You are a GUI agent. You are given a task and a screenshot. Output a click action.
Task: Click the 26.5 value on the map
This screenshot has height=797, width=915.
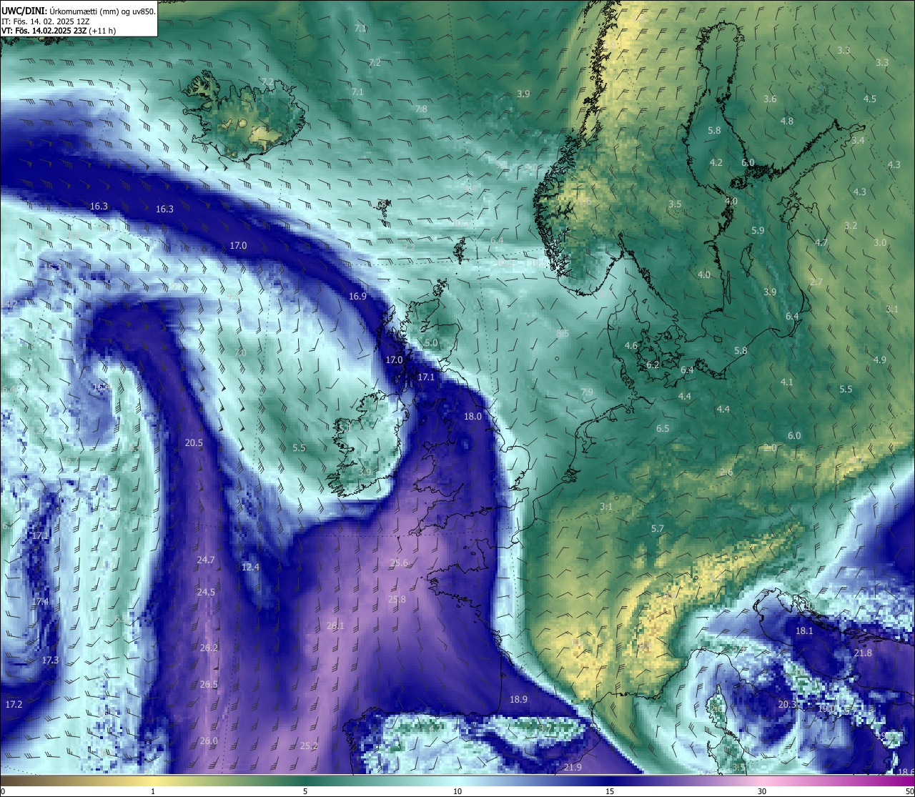pyautogui.click(x=209, y=684)
